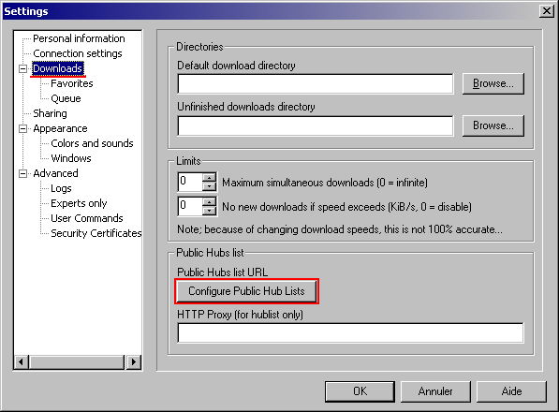Click the HTTP Proxy input field
Image resolution: width=559 pixels, height=412 pixels.
point(350,333)
